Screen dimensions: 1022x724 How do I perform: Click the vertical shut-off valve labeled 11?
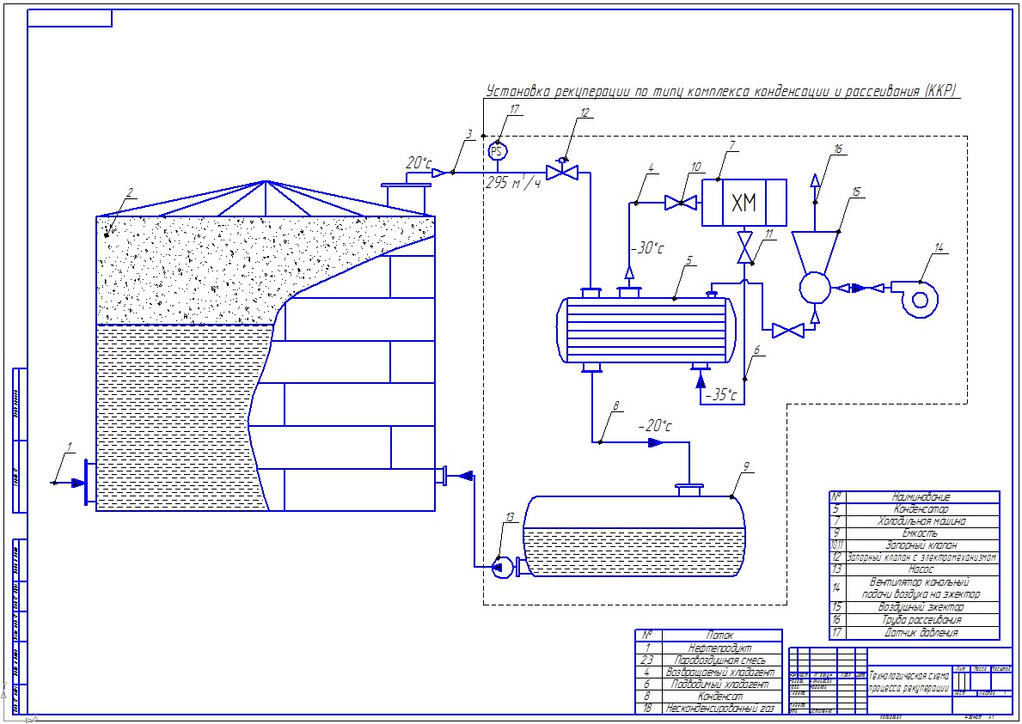(x=744, y=246)
